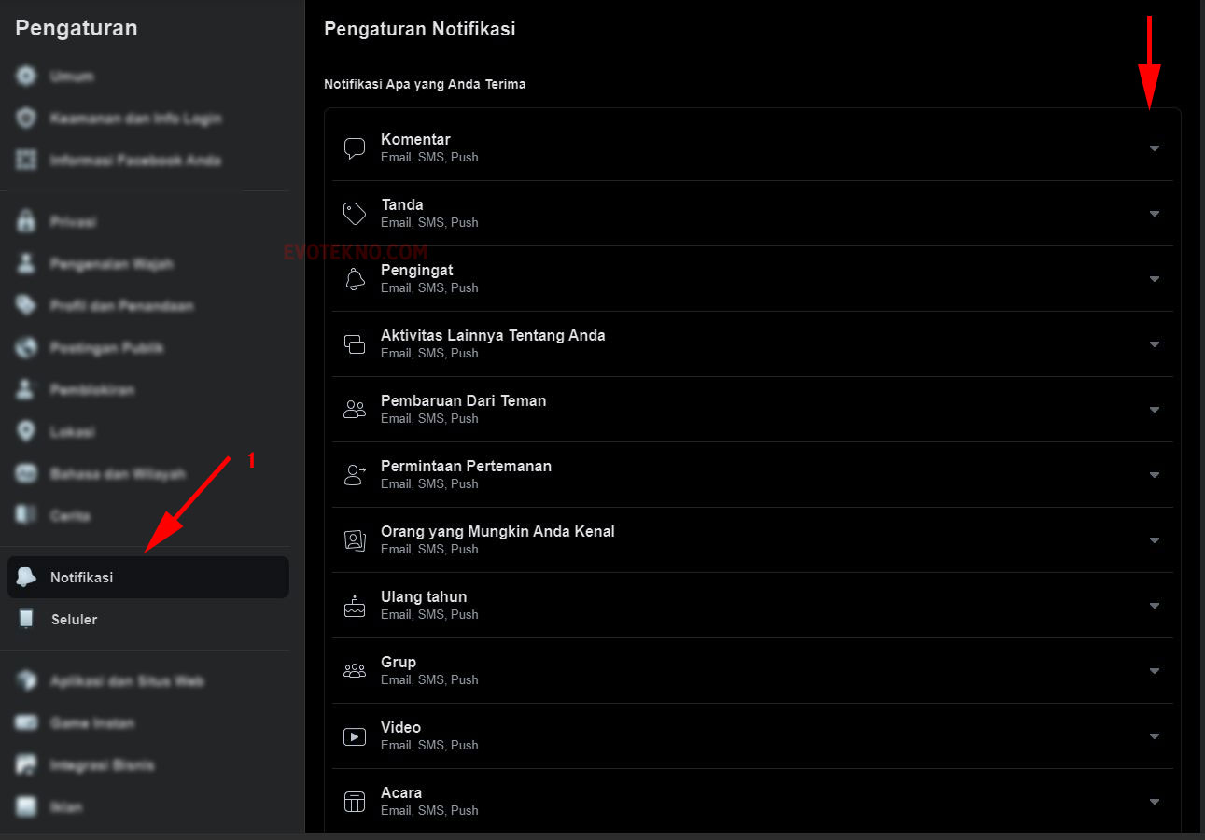
Task: Open Pengenalan Wajah settings
Action: (x=148, y=264)
